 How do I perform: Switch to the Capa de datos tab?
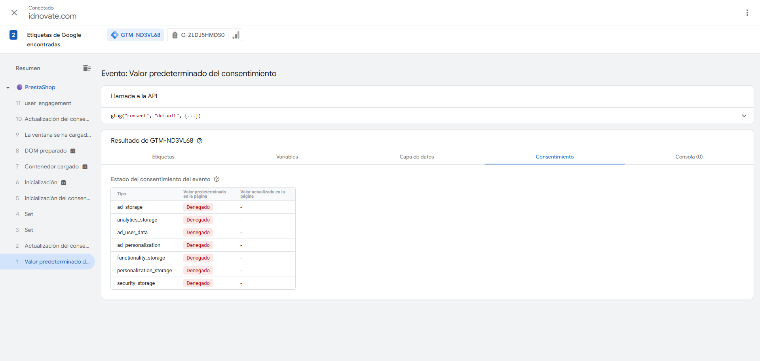(x=416, y=157)
